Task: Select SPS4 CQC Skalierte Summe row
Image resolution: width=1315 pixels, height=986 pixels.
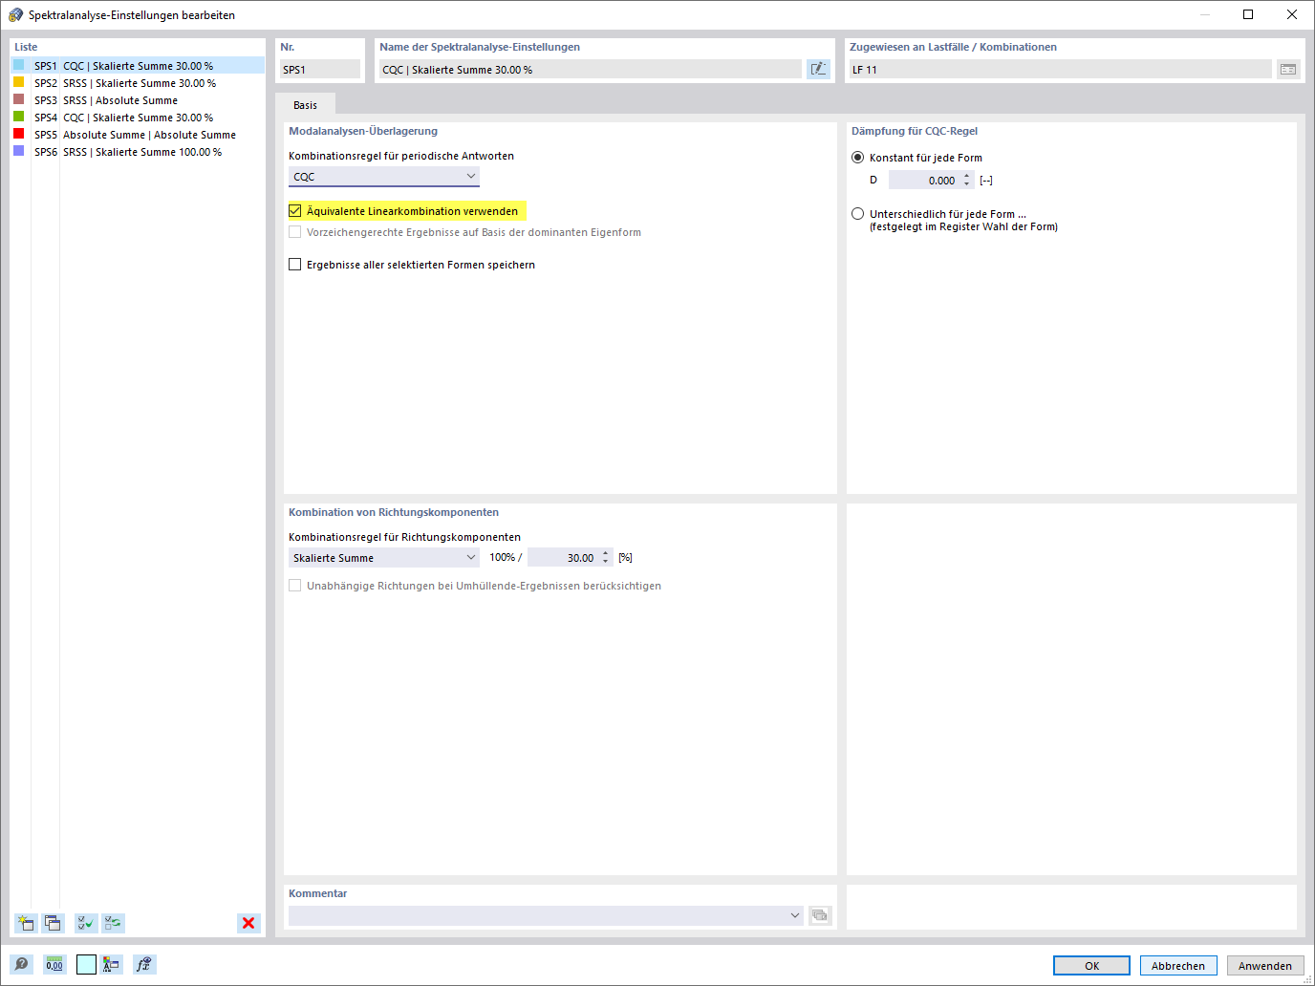Action: (x=138, y=118)
